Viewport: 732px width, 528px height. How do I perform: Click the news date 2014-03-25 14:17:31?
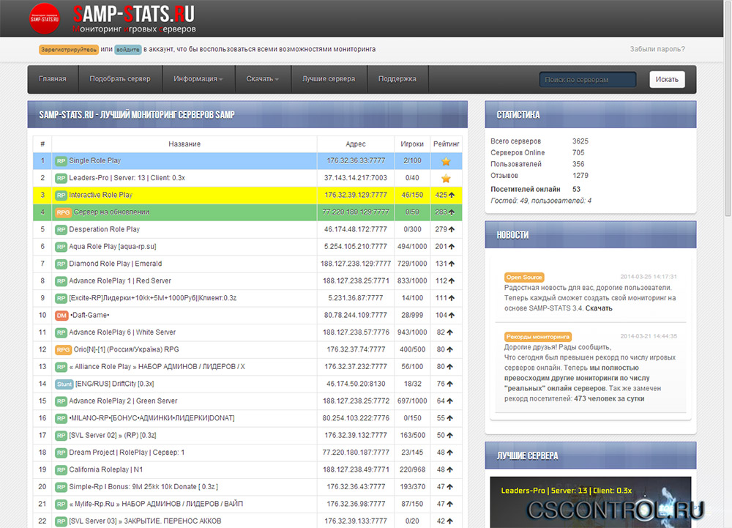649,277
